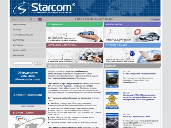Open the БЕЗОПАСНОСТЬ section header
171x128 pixels.
pos(132,24)
